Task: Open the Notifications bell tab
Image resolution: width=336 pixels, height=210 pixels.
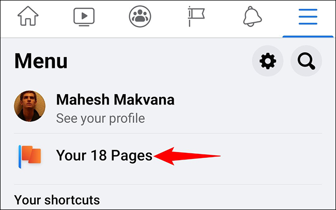Action: click(252, 17)
